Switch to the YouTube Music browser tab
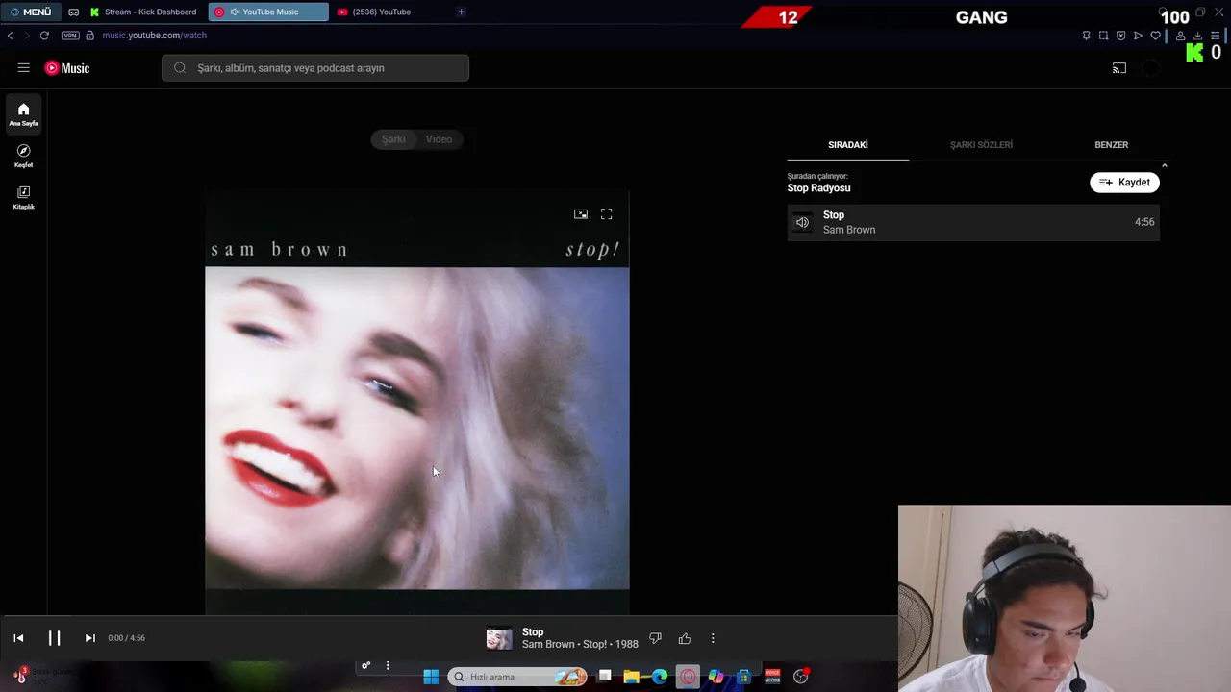This screenshot has height=692, width=1231. pyautogui.click(x=268, y=12)
